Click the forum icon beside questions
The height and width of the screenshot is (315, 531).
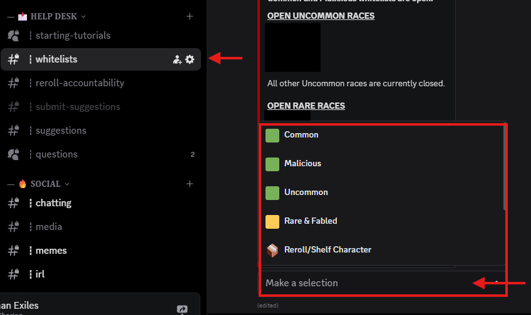click(14, 154)
